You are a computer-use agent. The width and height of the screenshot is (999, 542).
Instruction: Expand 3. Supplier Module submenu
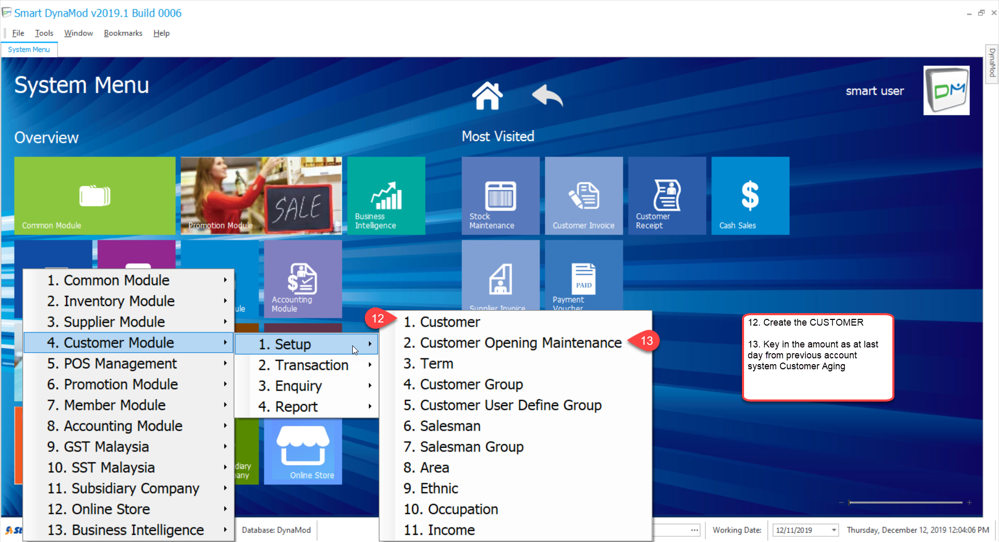coord(129,321)
